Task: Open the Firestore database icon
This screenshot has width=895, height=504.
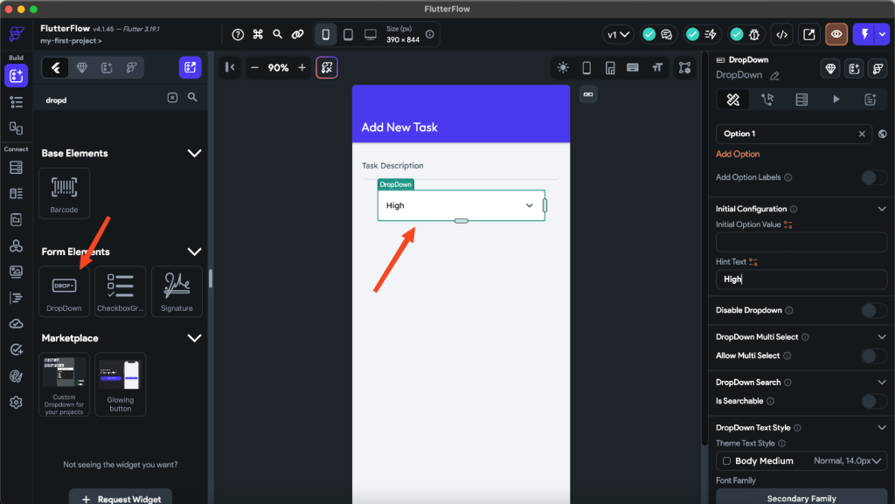Action: coord(16,168)
